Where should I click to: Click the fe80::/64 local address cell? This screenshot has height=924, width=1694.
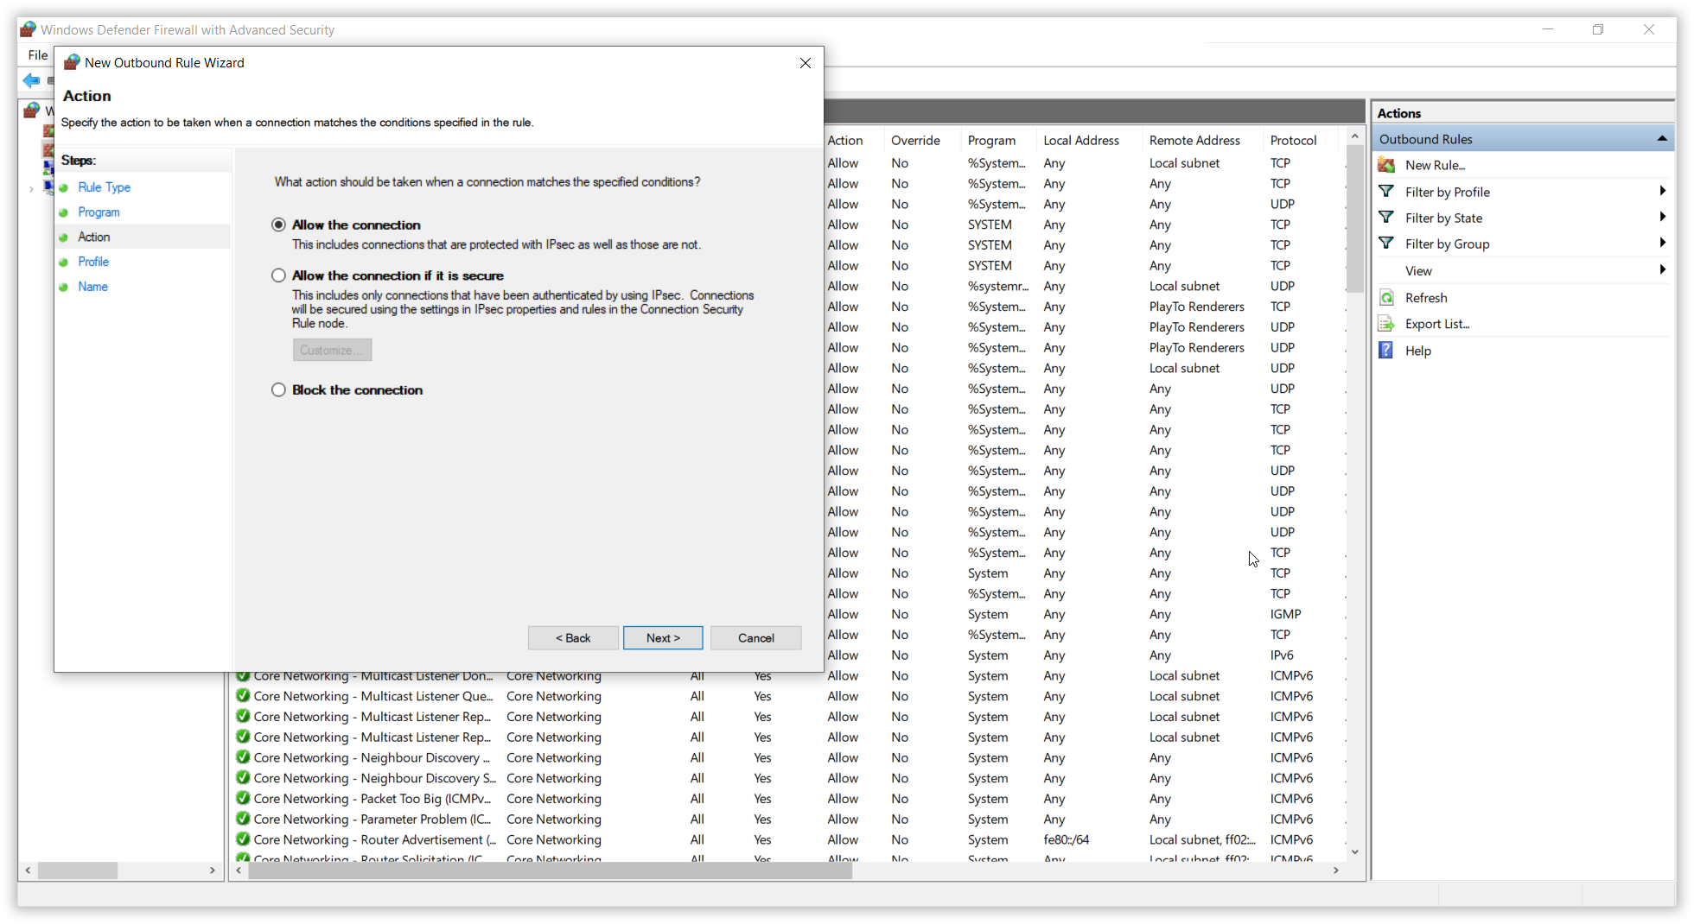[1067, 840]
